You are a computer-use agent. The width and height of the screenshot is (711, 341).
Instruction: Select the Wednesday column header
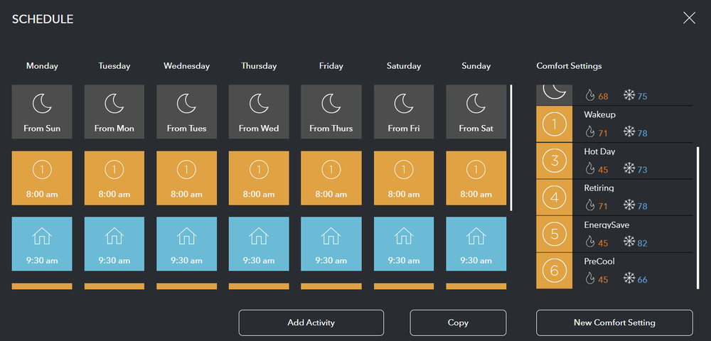186,66
